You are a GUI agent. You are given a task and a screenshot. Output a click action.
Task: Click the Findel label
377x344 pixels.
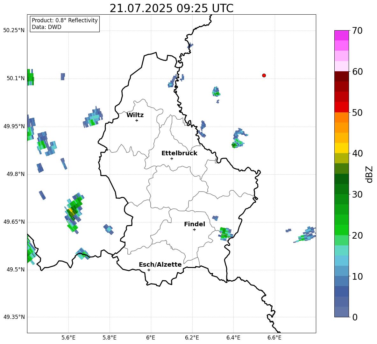195,224
